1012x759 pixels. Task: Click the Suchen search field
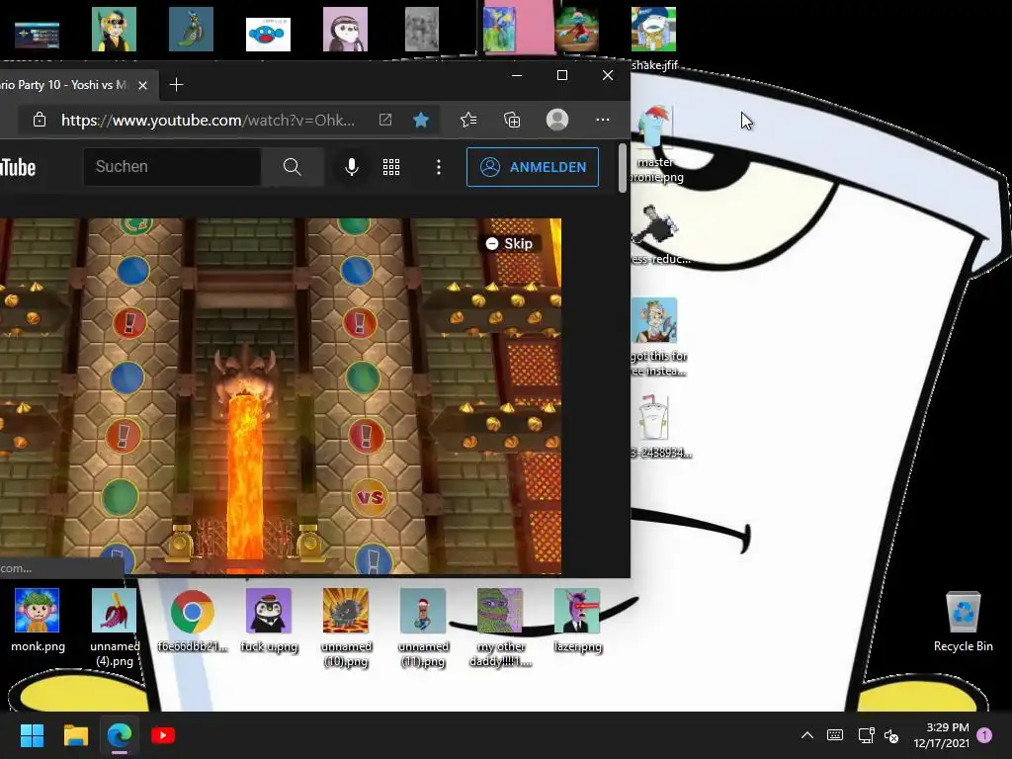pyautogui.click(x=172, y=166)
